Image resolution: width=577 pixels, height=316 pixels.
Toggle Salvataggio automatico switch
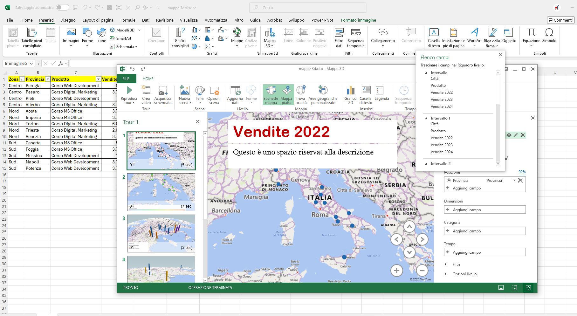(63, 7)
